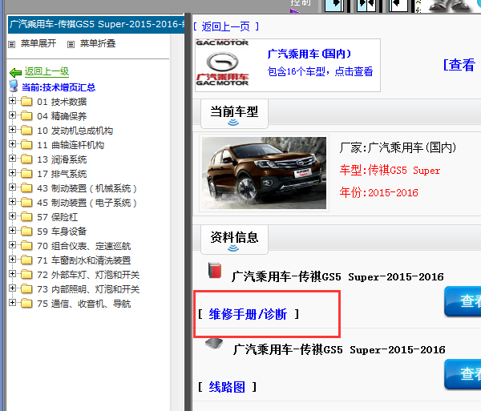481x411 pixels.
Task: Click the 10 发动机总成机构 folder icon
Action: [26, 131]
